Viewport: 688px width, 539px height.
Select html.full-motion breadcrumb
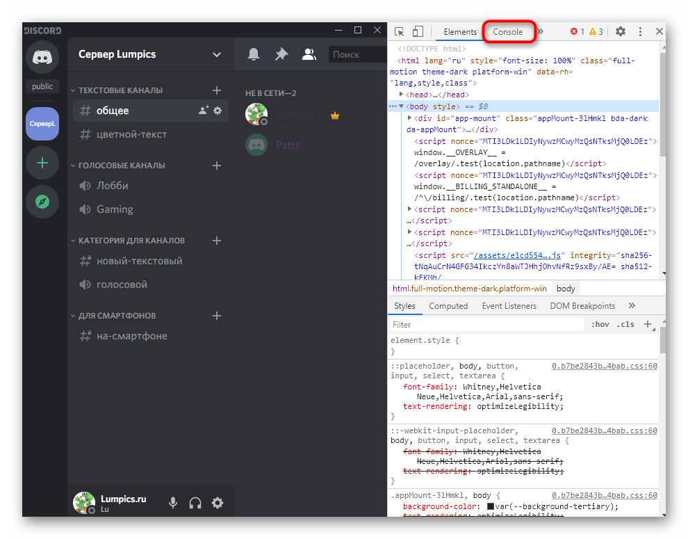[470, 289]
